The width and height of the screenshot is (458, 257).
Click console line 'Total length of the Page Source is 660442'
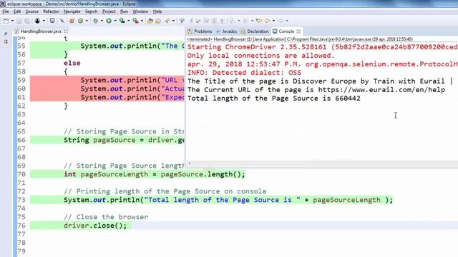(x=273, y=99)
